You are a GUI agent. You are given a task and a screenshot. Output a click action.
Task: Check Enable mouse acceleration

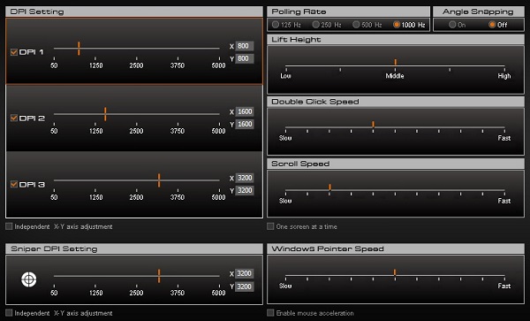coord(270,313)
